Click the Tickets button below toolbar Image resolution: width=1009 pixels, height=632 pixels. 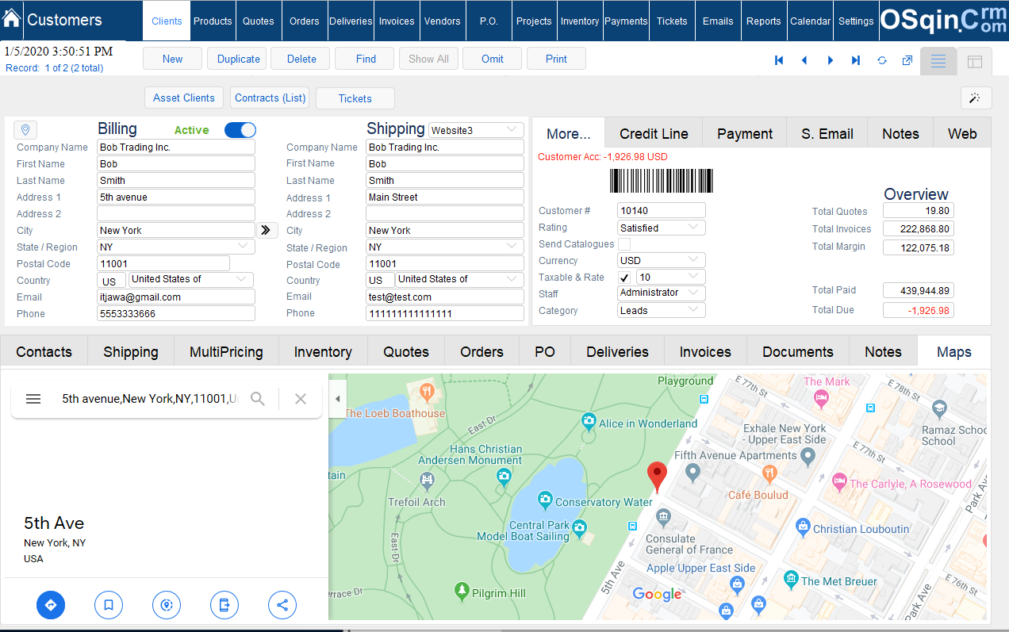click(x=355, y=98)
